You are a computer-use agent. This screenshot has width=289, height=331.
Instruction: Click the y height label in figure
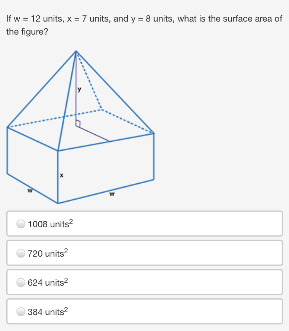point(79,89)
